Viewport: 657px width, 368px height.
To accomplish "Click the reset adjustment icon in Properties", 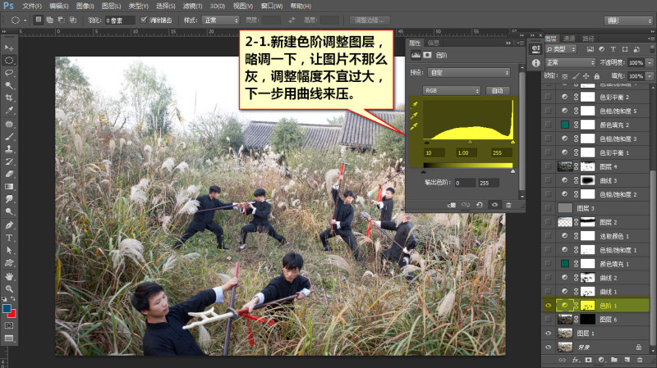I will click(x=480, y=205).
